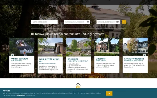Go to previous carousel slide arrow
157x98 pixels.
pos(13,55)
